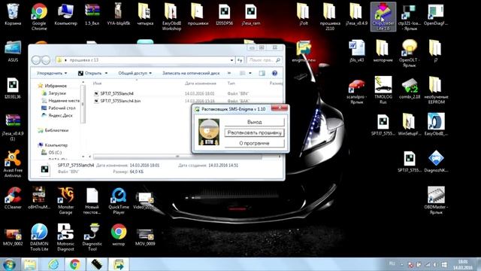
Task: Select the scandpro - Ярлык car icon
Action: (x=357, y=90)
